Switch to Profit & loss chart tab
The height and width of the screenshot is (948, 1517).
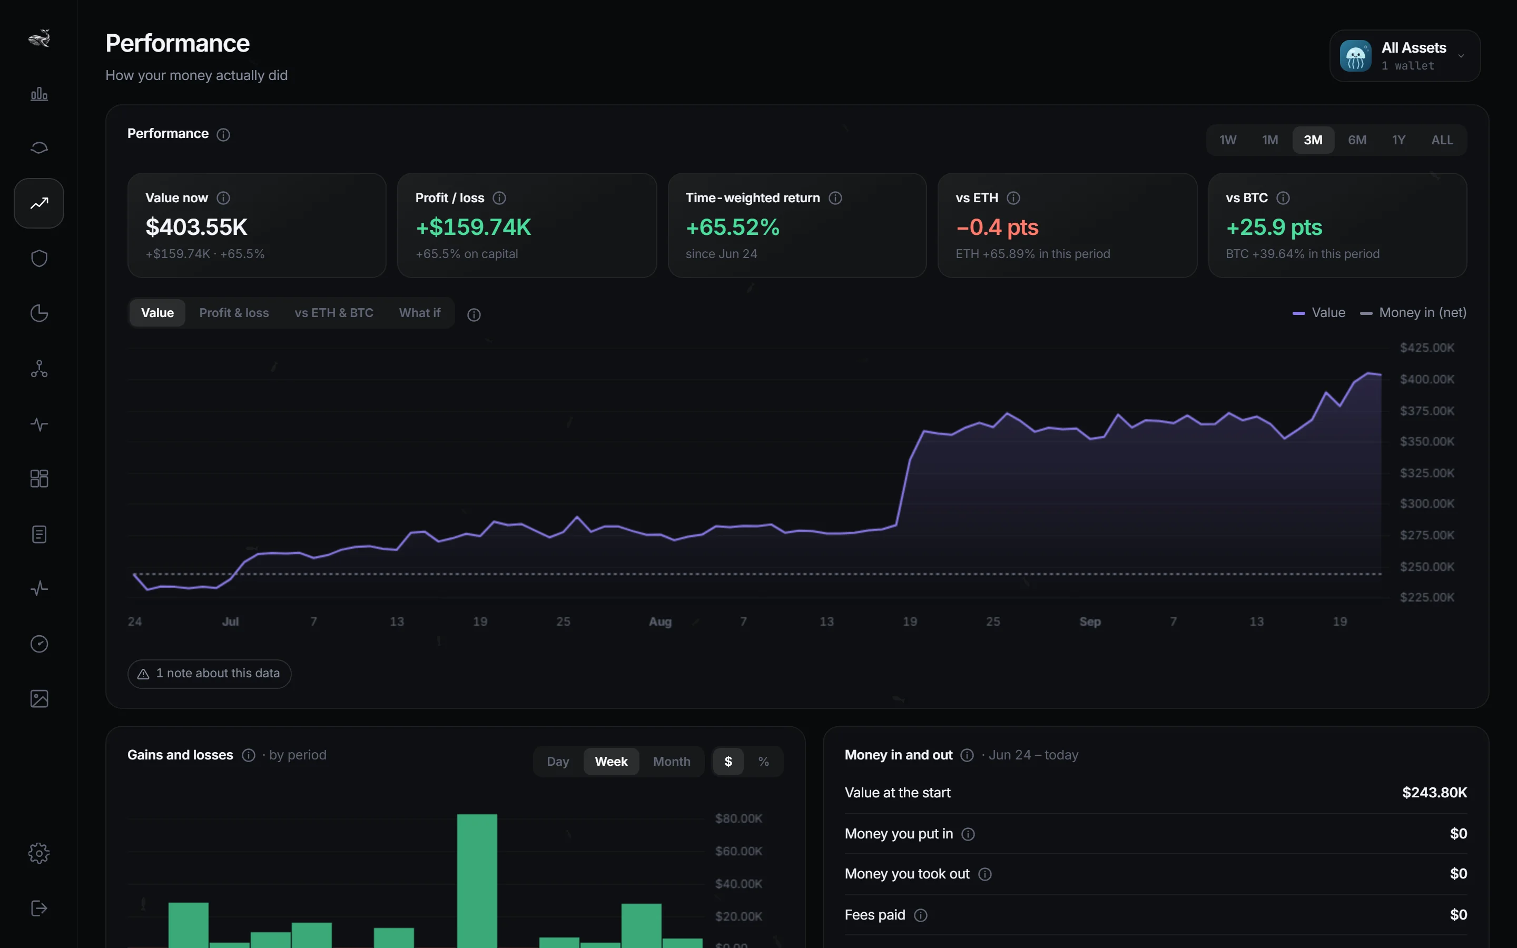click(234, 313)
